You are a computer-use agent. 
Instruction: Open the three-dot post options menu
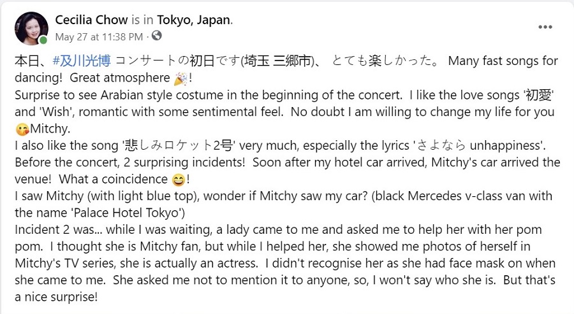click(545, 27)
